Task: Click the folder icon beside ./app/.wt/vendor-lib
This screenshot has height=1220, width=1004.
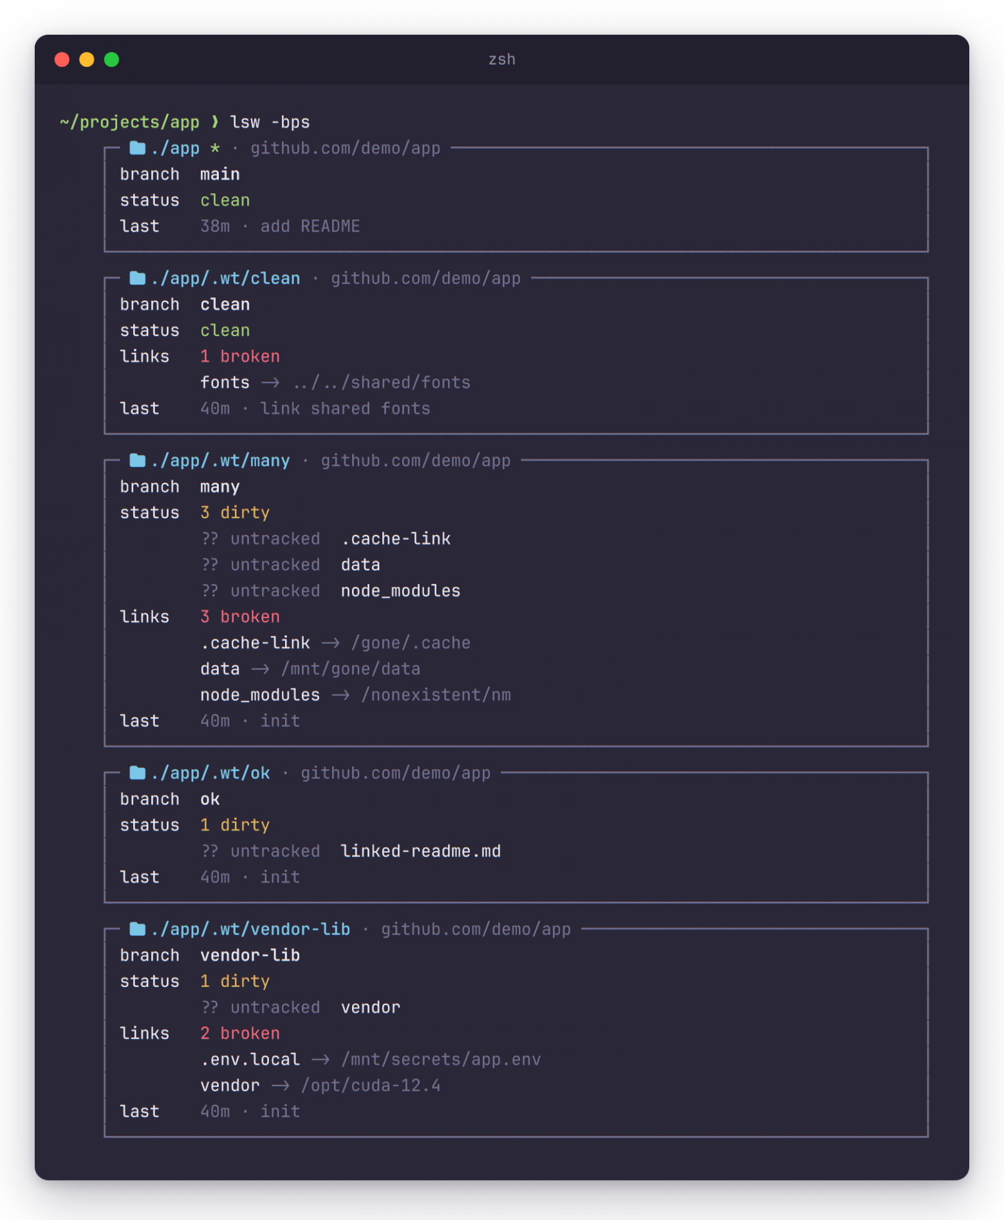Action: [x=137, y=929]
